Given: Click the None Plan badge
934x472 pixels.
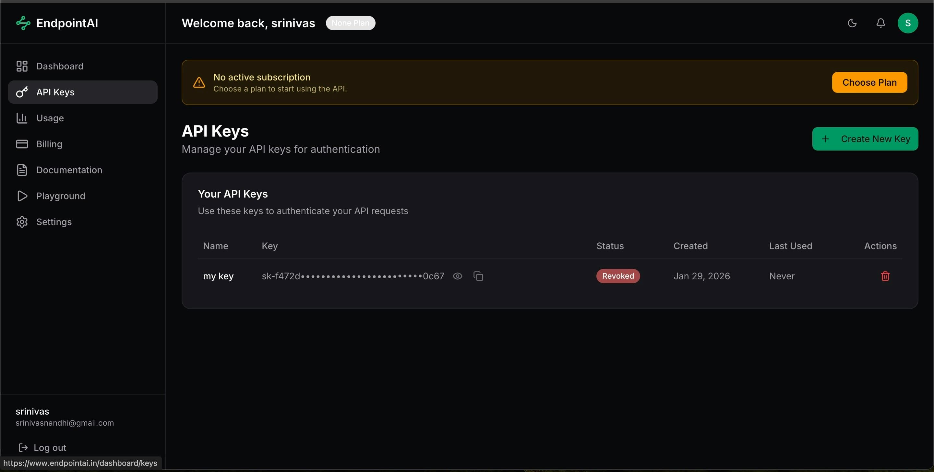Looking at the screenshot, I should click(x=350, y=23).
